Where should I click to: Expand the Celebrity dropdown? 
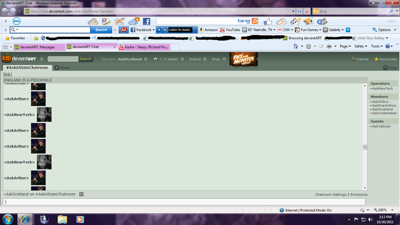coord(343,30)
